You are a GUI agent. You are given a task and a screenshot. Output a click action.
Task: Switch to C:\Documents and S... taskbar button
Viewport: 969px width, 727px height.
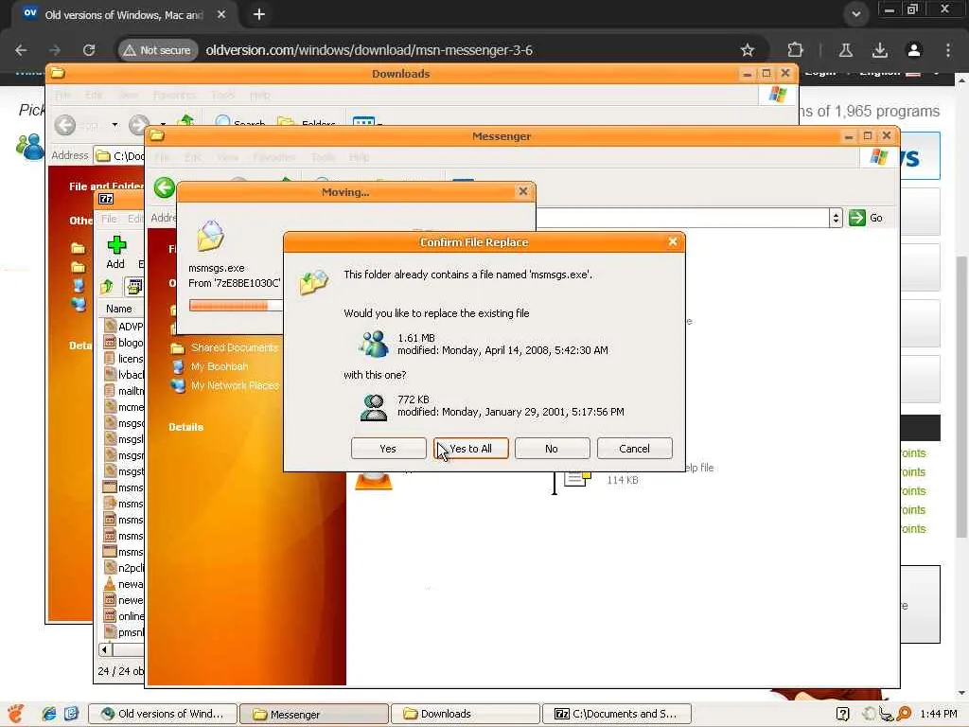click(x=617, y=714)
